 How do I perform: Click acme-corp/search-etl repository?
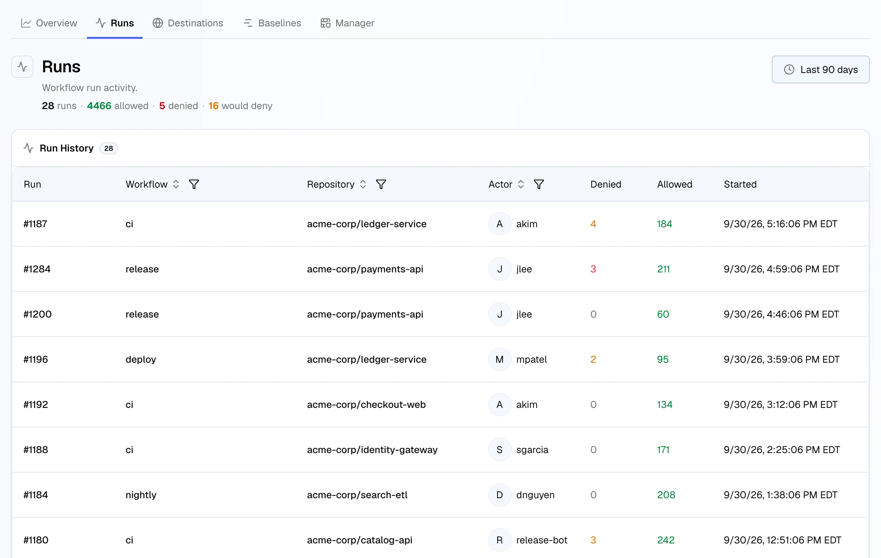coord(357,495)
